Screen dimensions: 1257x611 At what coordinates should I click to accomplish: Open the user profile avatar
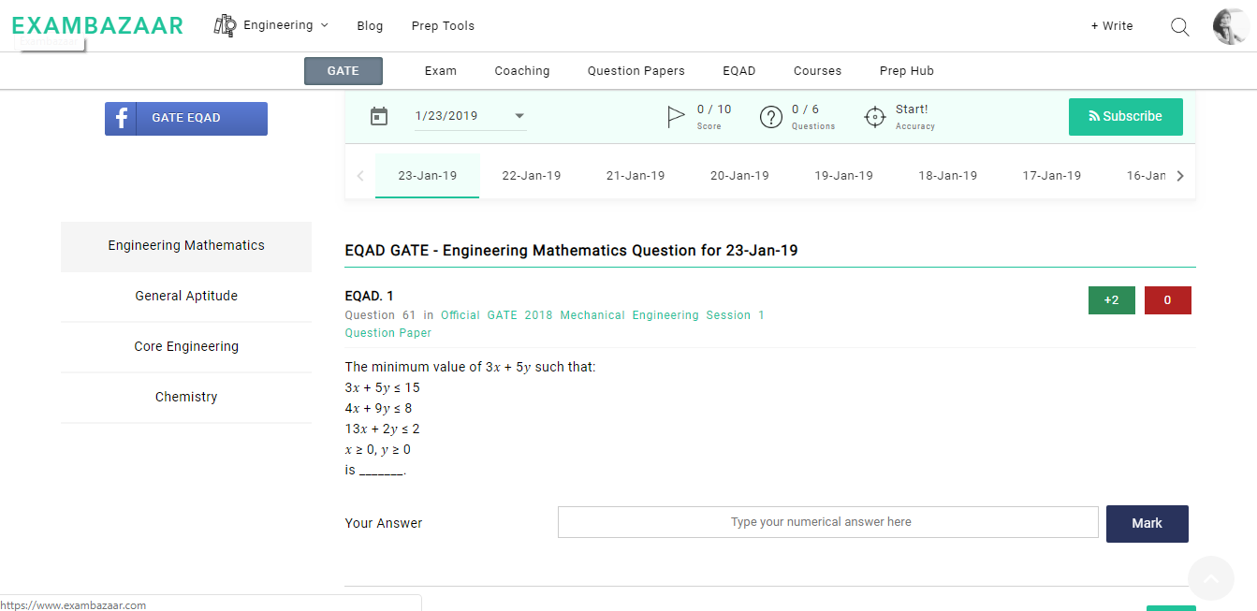coord(1230,27)
